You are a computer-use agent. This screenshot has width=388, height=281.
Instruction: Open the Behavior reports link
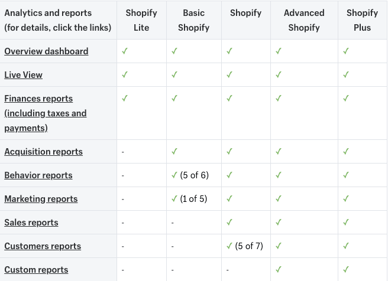coord(38,175)
